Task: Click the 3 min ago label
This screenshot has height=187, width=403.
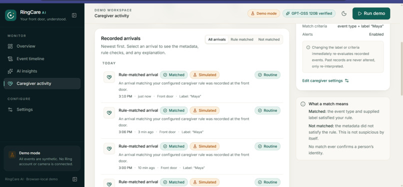Action: pos(145,132)
